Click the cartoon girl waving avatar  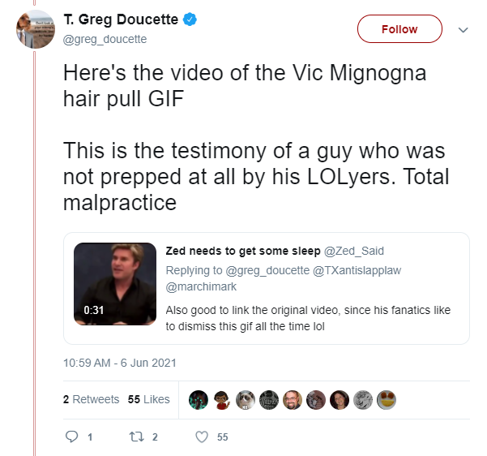point(222,400)
